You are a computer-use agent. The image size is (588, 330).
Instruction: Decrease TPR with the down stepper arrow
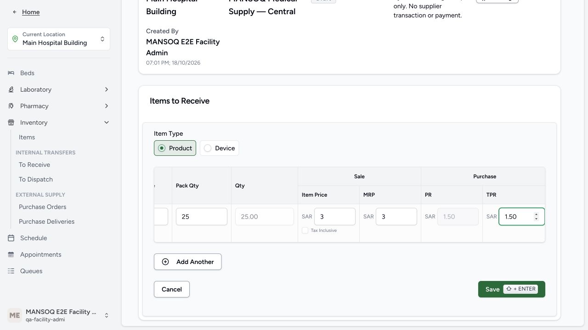536,219
